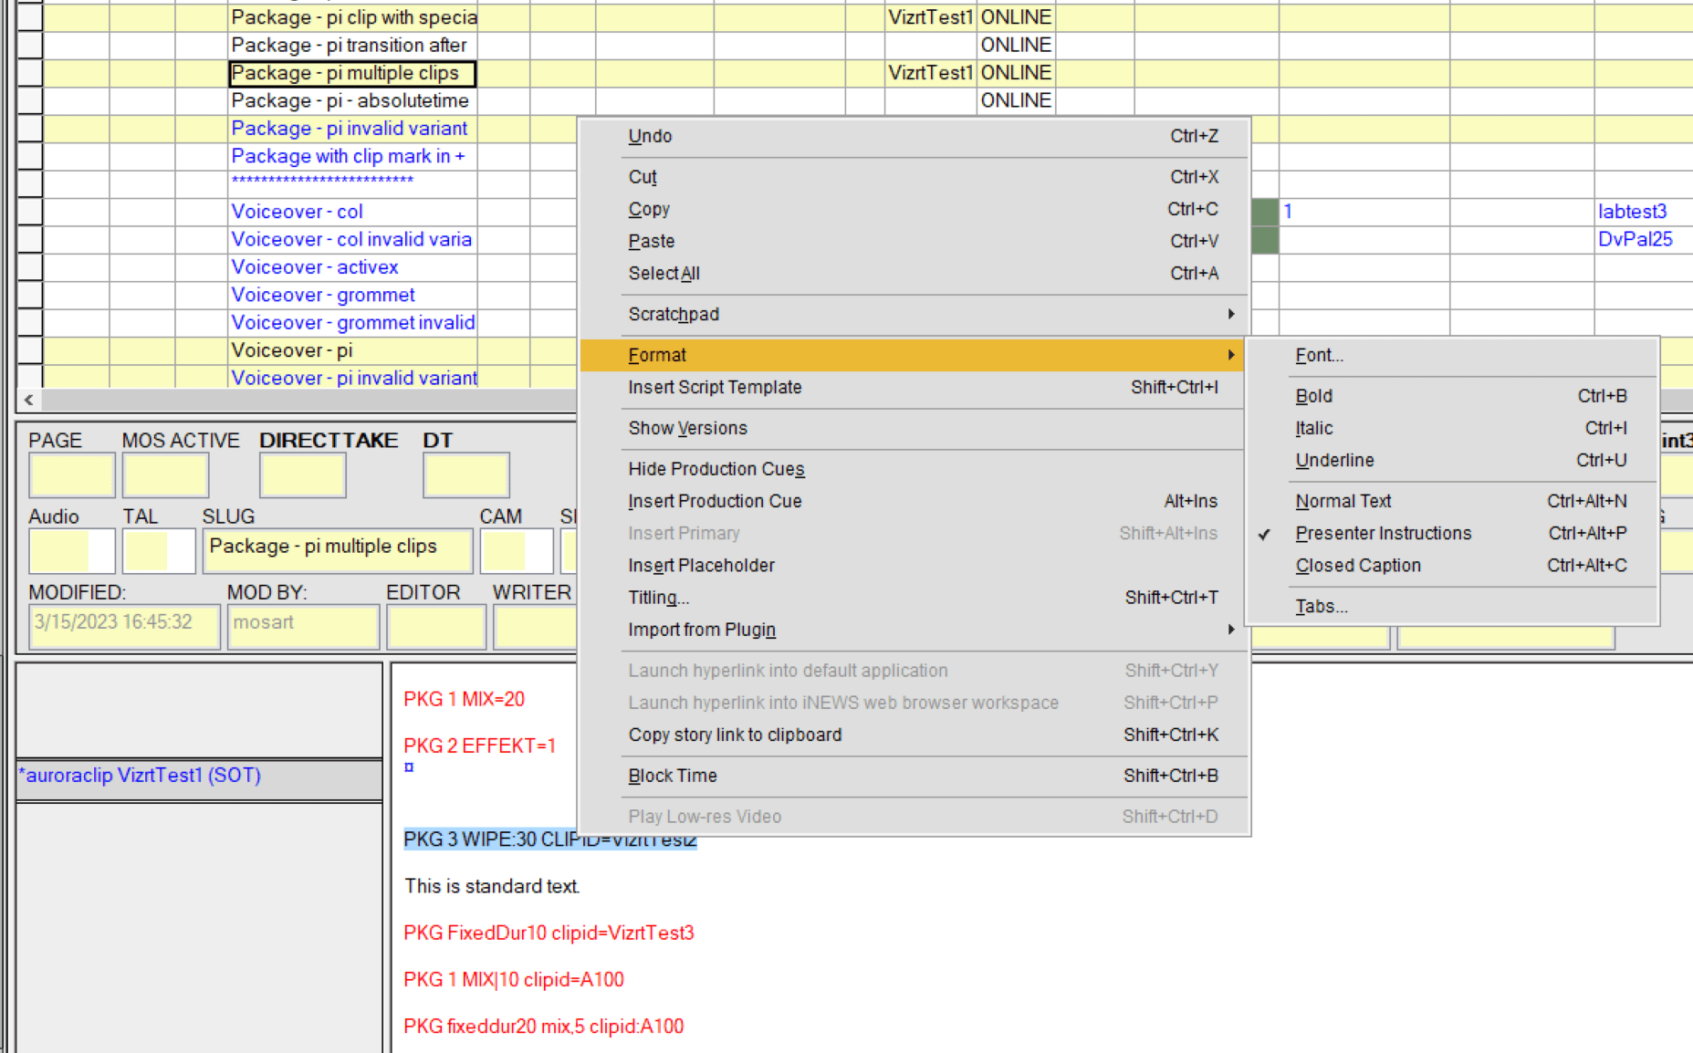Choose Hide Production Cues
Screen dimensions: 1693x1053
[x=716, y=468]
